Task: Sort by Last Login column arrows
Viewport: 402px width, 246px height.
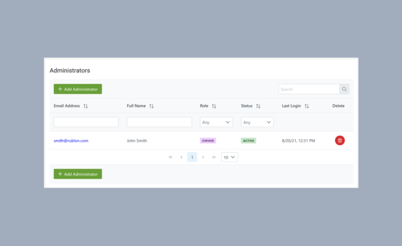Action: coord(307,106)
